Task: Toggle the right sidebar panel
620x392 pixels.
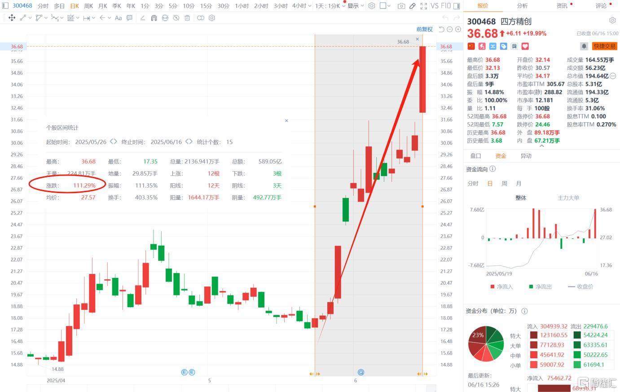Action: click(457, 6)
